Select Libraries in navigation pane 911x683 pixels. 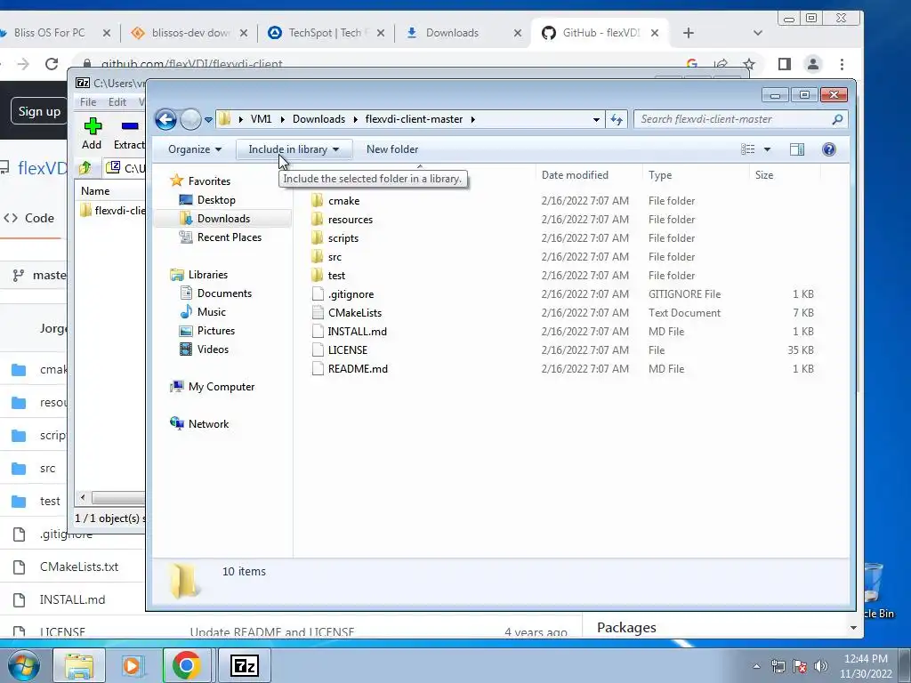pos(208,275)
